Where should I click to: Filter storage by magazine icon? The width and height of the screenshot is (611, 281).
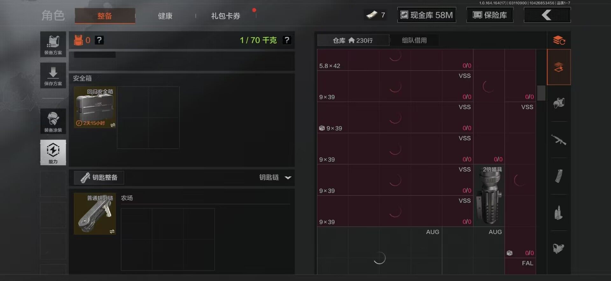coord(559,176)
